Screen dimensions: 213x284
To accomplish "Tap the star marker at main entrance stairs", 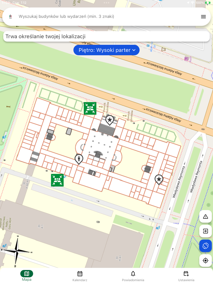I will 110,120.
